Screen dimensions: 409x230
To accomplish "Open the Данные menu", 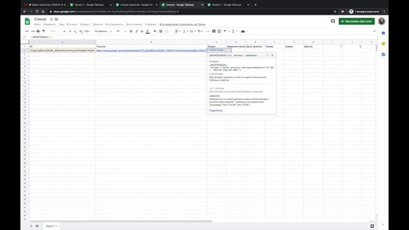I will [x=98, y=24].
